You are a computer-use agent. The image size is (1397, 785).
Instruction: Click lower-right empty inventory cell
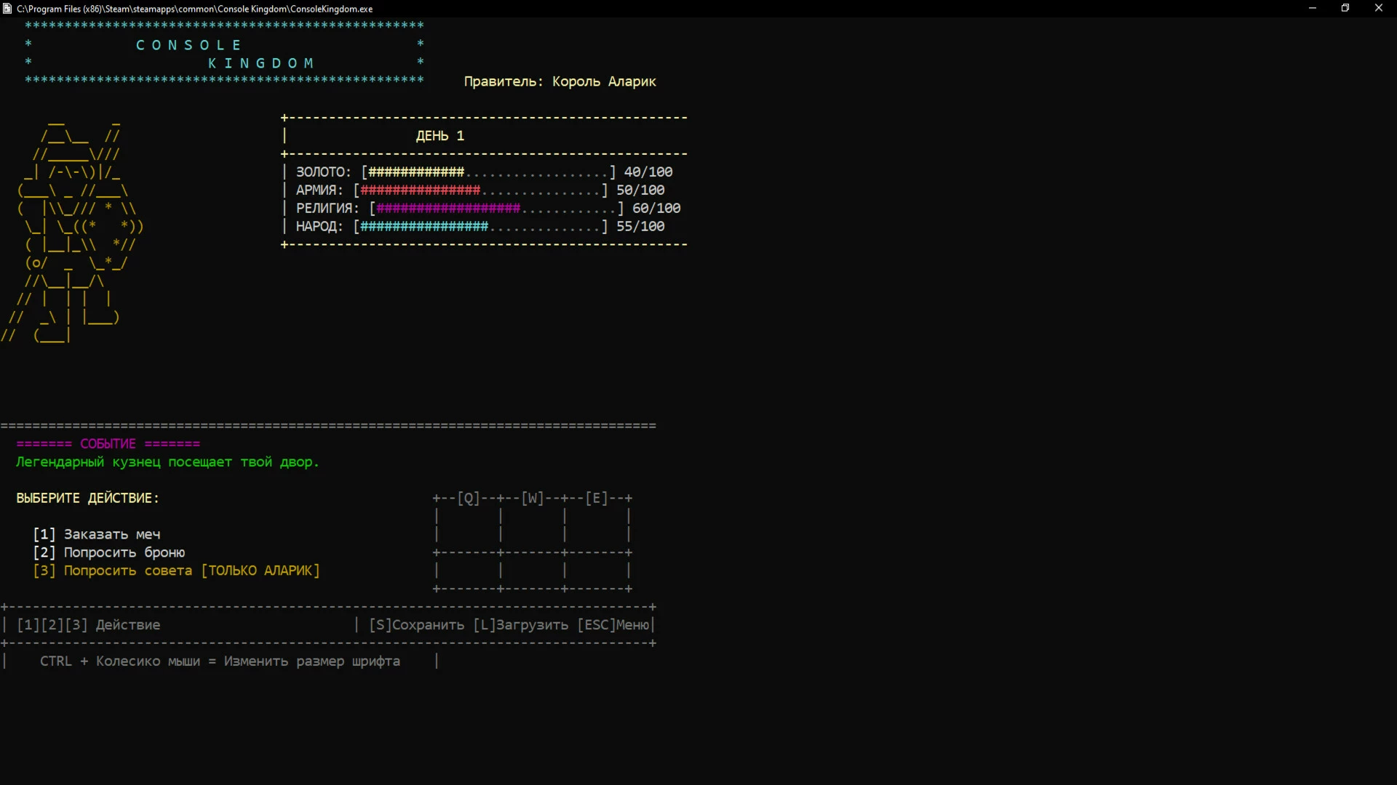(597, 571)
